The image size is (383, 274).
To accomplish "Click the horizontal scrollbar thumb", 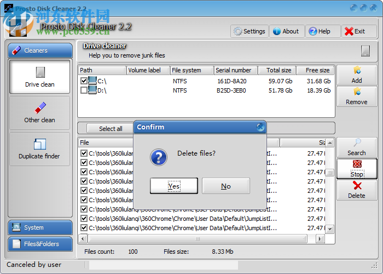I will point(198,238).
